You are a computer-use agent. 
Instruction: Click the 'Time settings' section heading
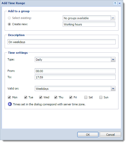18,53
